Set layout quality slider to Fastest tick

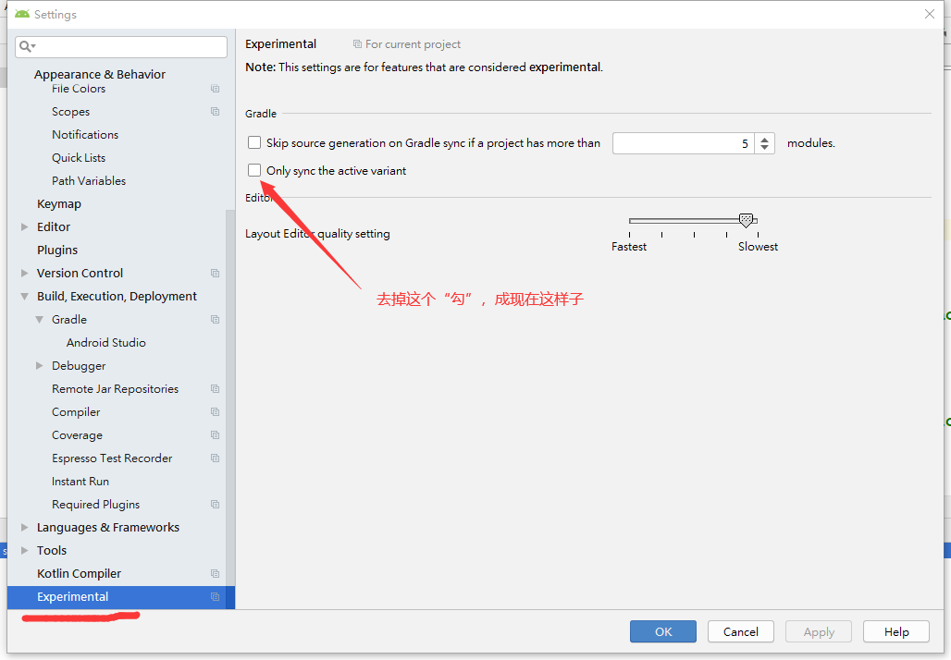[x=630, y=234]
